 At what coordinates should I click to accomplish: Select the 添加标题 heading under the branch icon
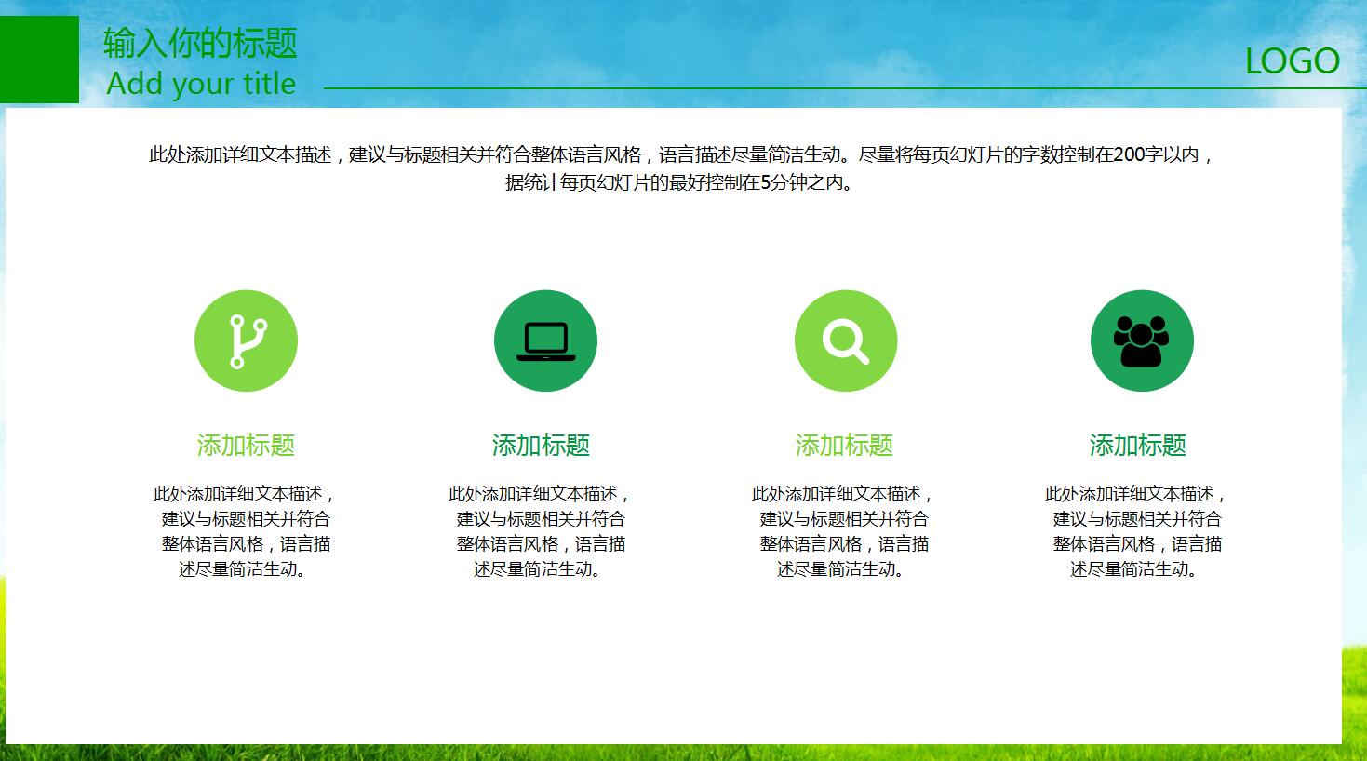[246, 446]
